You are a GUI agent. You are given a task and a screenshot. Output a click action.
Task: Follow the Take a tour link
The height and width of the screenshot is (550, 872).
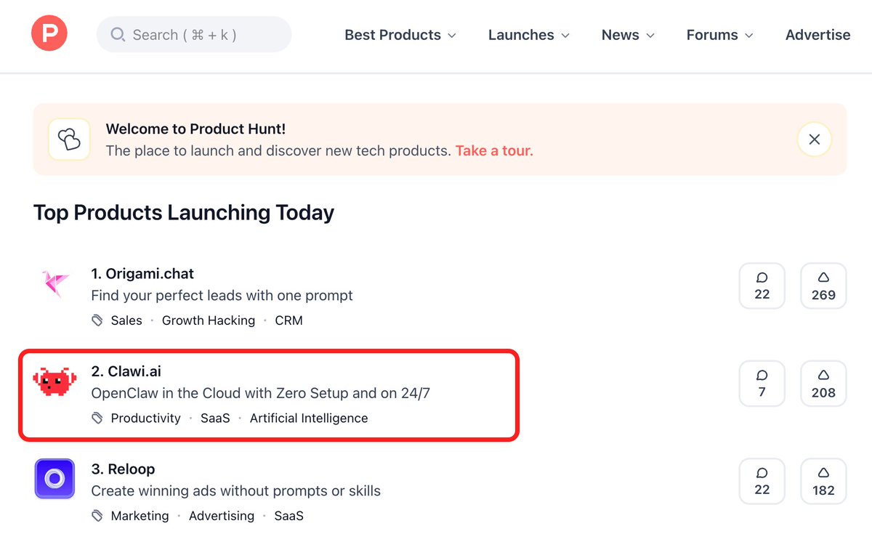click(x=494, y=151)
